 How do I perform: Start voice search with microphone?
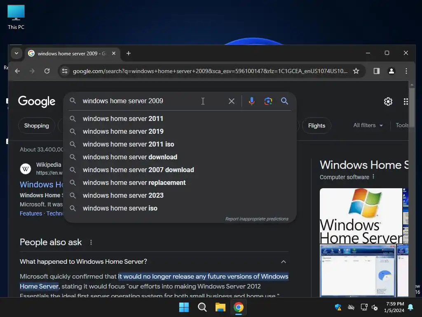(252, 101)
